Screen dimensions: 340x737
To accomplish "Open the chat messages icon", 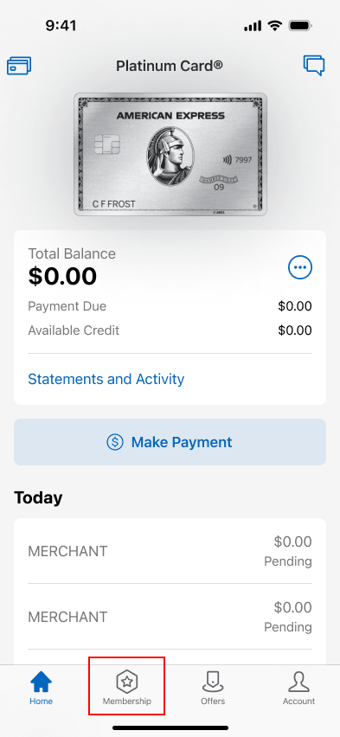I will tap(314, 66).
